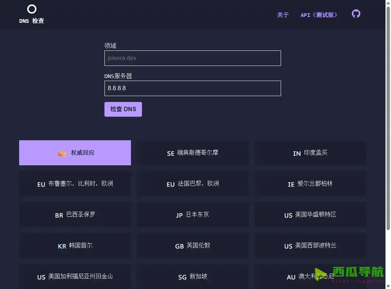This screenshot has width=391, height=289.
Task: Open the GitHub icon in the header
Action: 356,15
